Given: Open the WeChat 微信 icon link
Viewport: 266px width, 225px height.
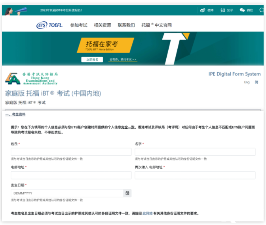Looking at the screenshot, I should pos(246,10).
